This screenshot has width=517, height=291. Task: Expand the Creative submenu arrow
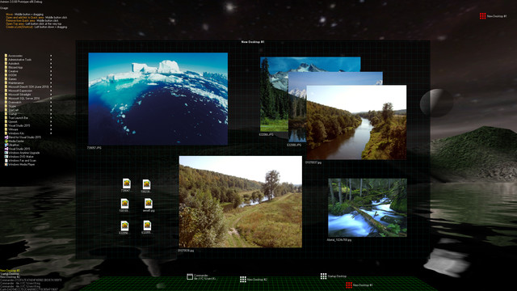tap(51, 71)
